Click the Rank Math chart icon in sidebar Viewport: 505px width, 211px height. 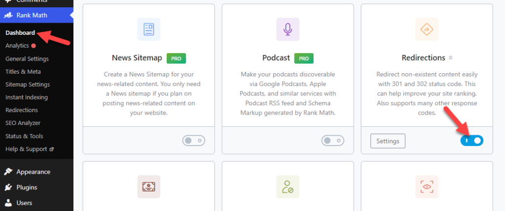[x=8, y=15]
